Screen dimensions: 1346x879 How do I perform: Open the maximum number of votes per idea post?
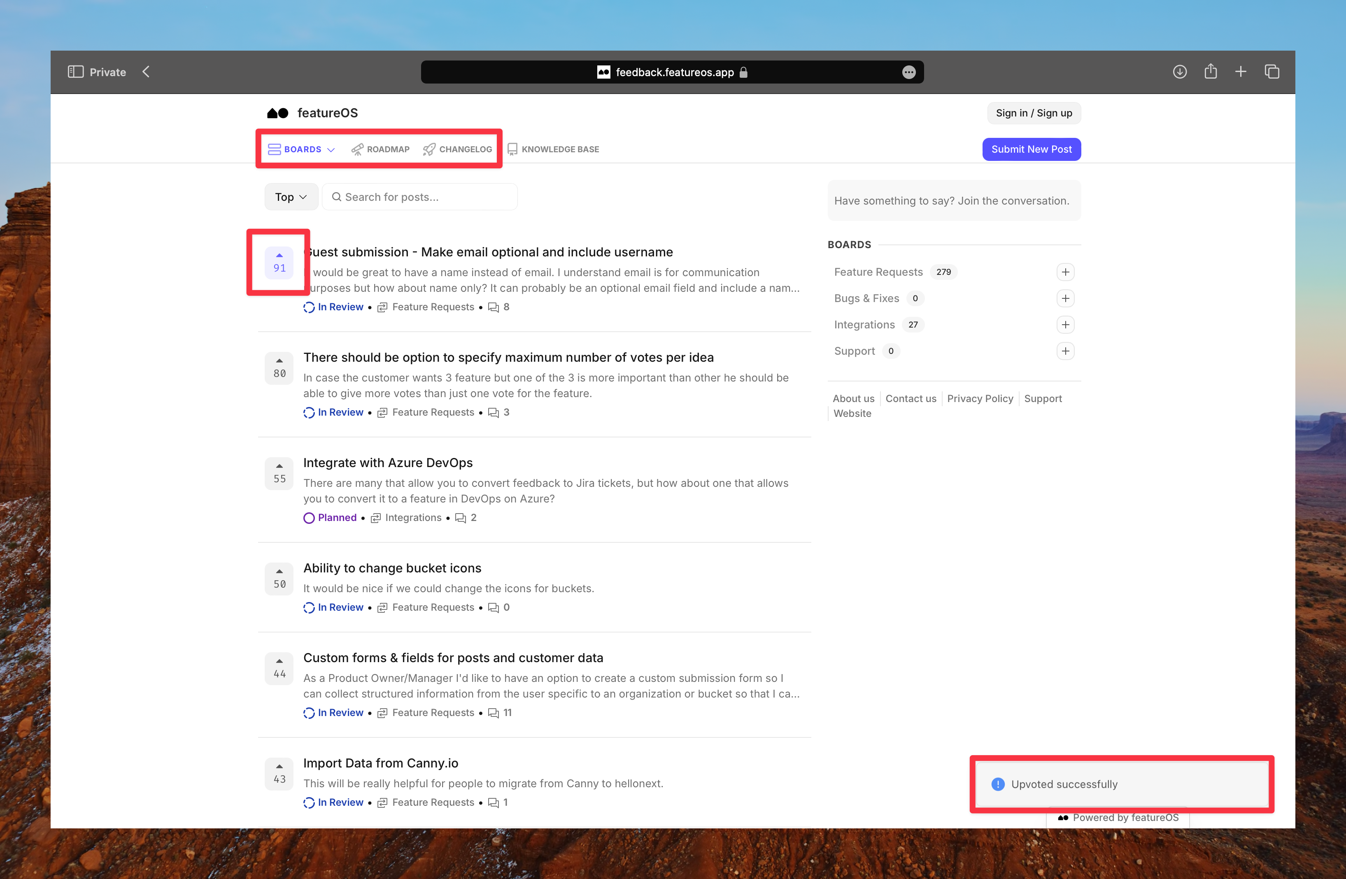tap(508, 357)
